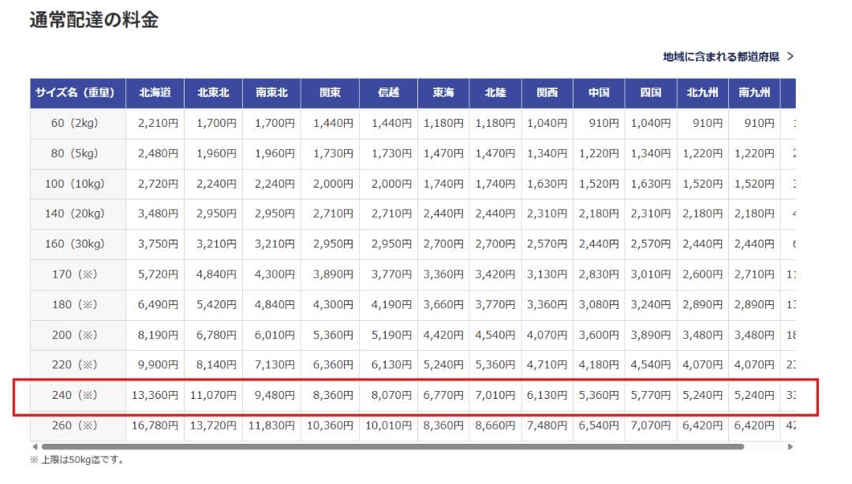This screenshot has height=484, width=852.
Task: Select the 北海道 column header
Action: 155,93
